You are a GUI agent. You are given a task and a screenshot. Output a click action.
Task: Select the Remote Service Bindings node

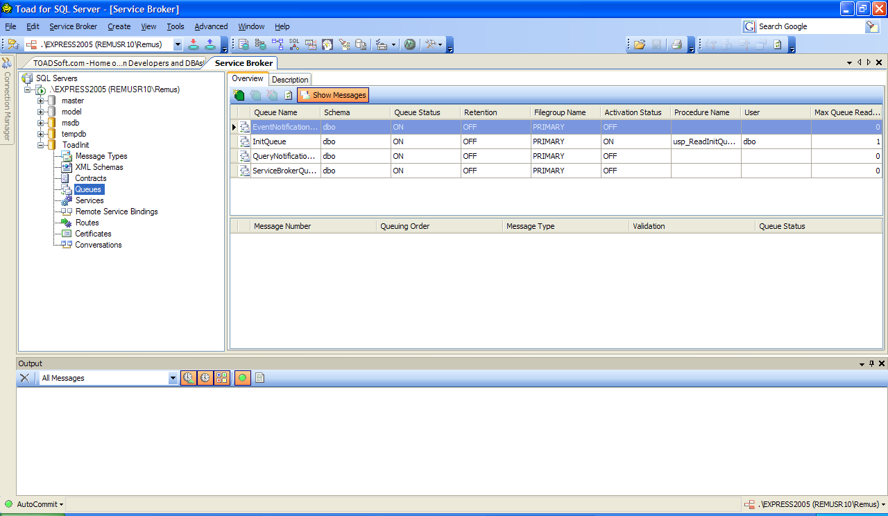point(117,212)
